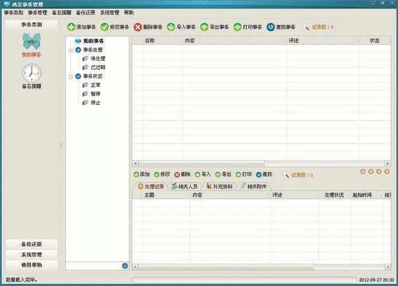398x286 pixels.
Task: Click the 数据载入完毕 status message
Action: click(x=22, y=280)
